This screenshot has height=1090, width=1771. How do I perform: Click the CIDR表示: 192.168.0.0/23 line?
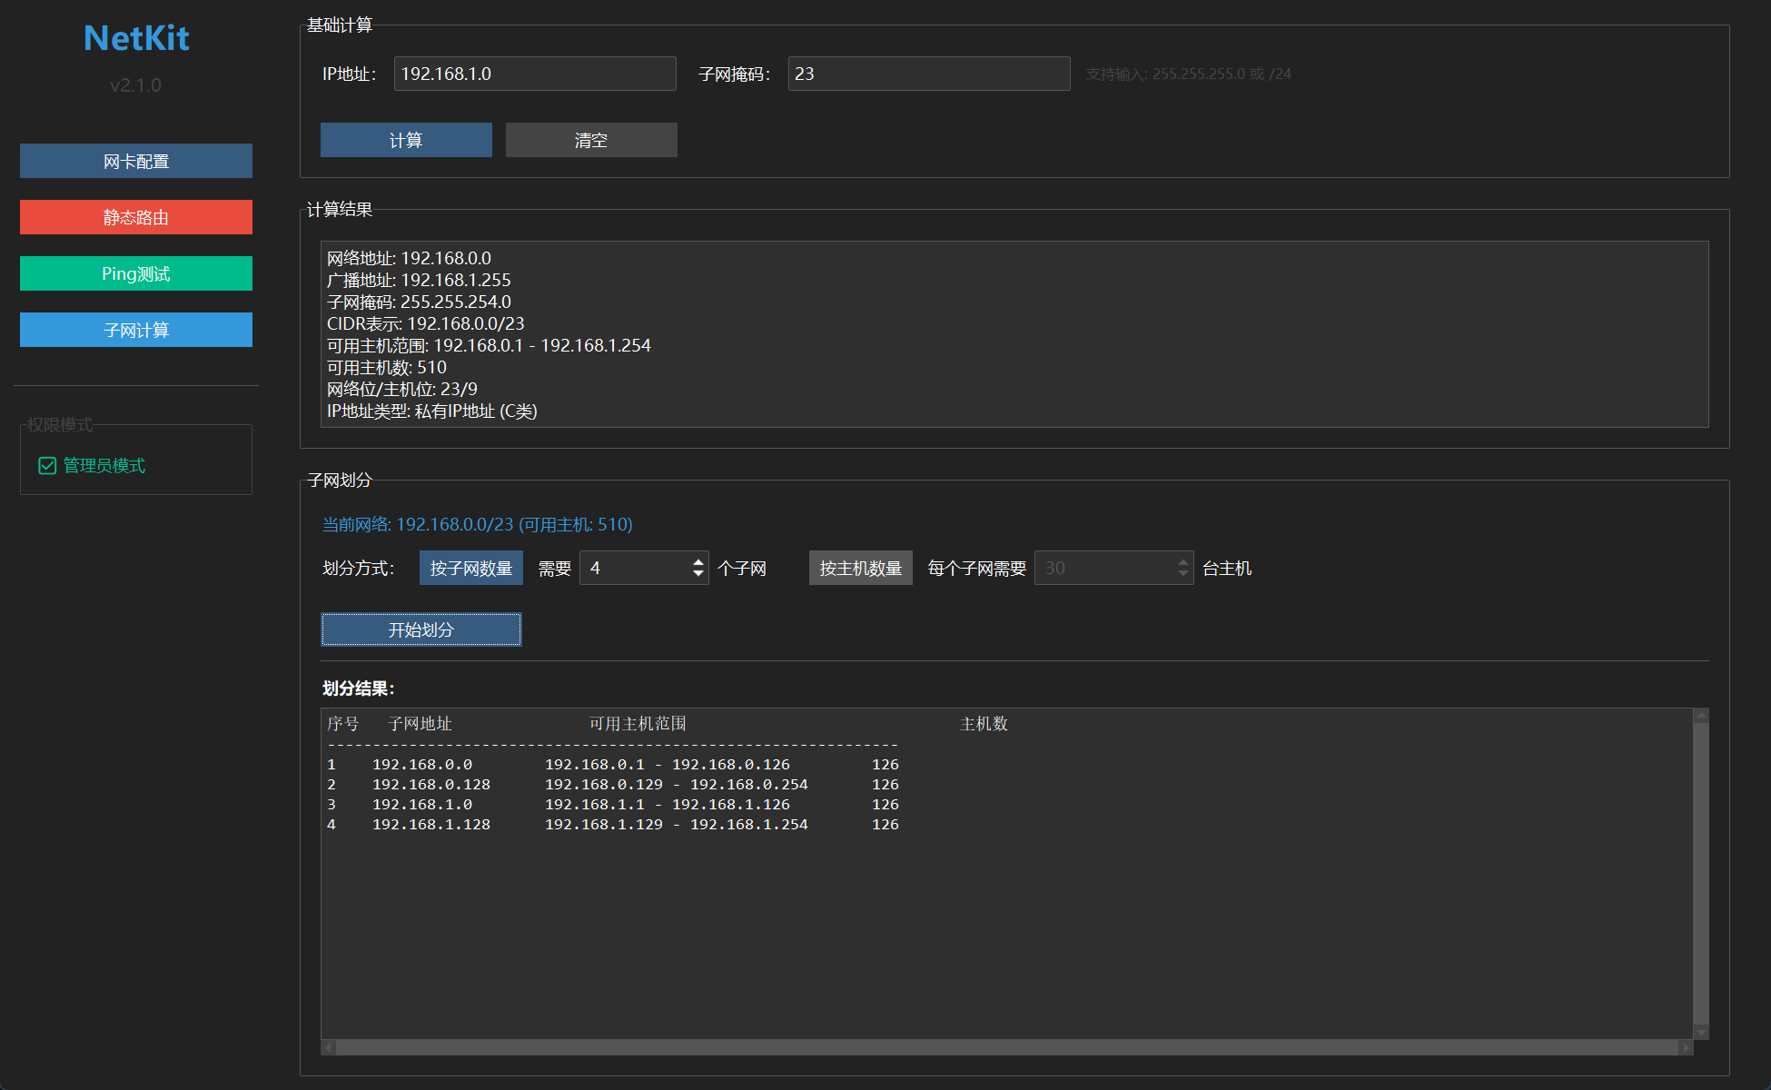click(x=426, y=323)
